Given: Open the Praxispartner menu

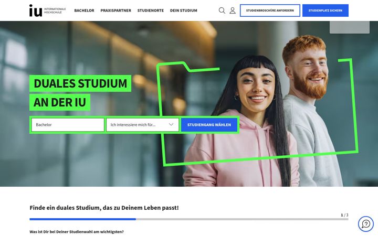Looking at the screenshot, I should 115,10.
